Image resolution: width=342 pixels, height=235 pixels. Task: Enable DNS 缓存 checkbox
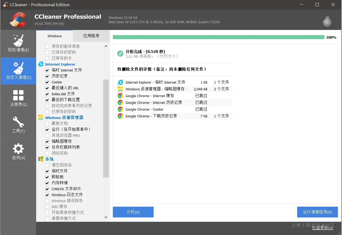click(x=47, y=207)
